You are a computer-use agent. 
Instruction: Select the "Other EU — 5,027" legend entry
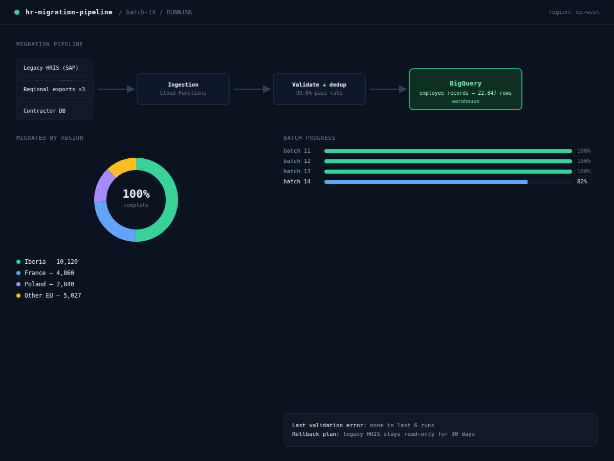(x=49, y=296)
